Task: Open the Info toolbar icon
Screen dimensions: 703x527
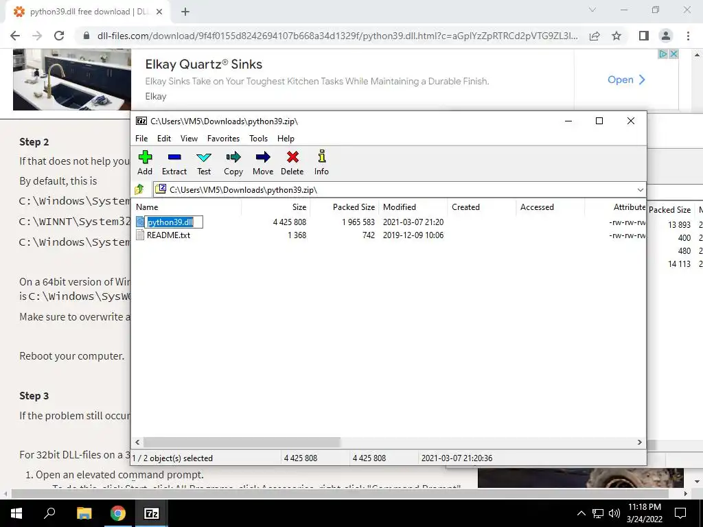Action: (x=321, y=156)
